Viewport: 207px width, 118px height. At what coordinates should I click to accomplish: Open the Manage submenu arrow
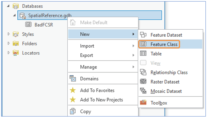coord(133,67)
